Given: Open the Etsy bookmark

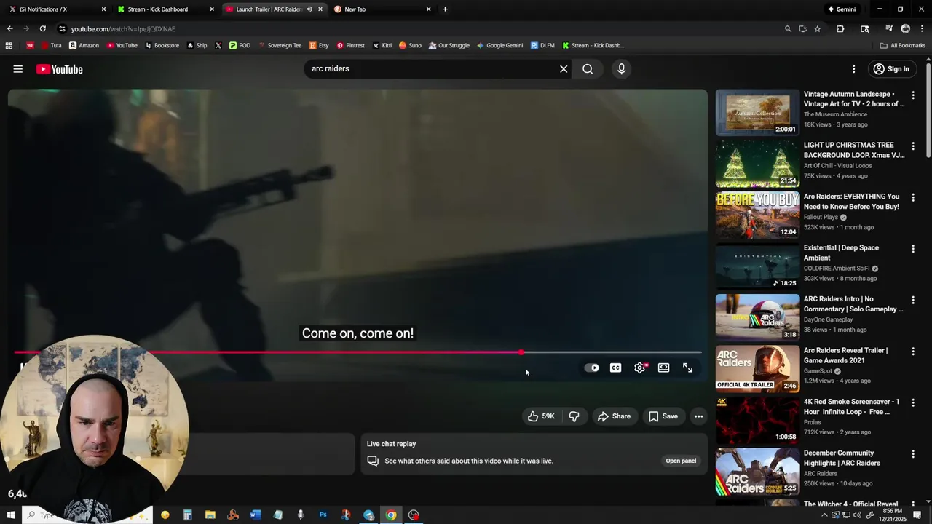Looking at the screenshot, I should pos(319,45).
